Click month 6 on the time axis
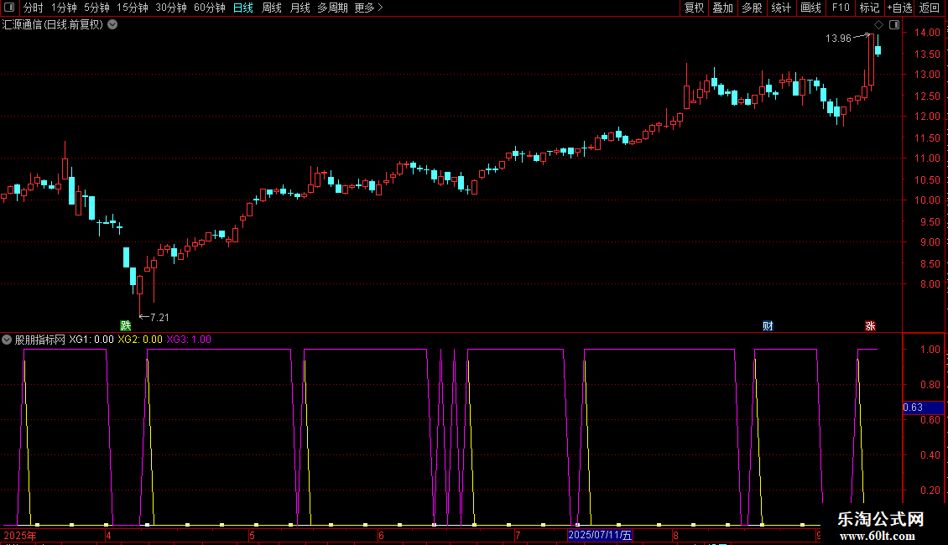This screenshot has width=948, height=545. (381, 535)
